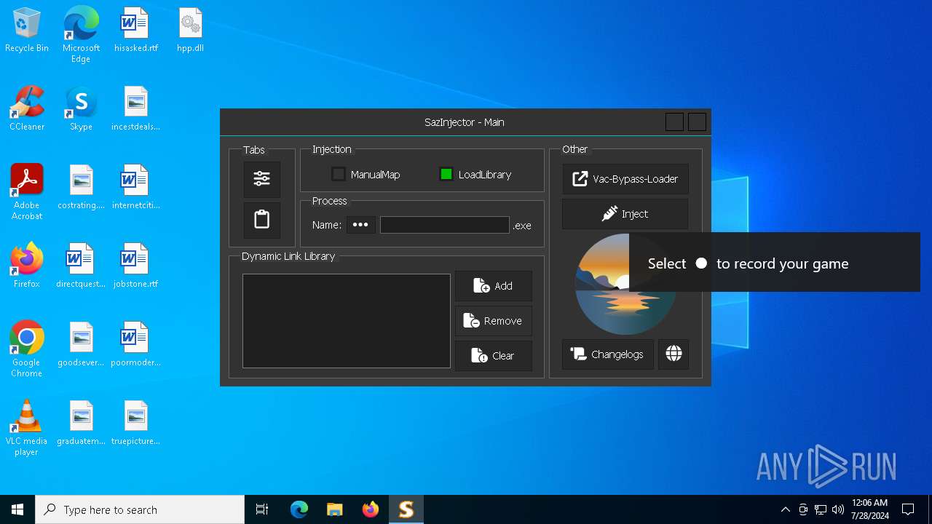Select the incestdeals image file
Viewport: 932px width, 524px height.
135,109
